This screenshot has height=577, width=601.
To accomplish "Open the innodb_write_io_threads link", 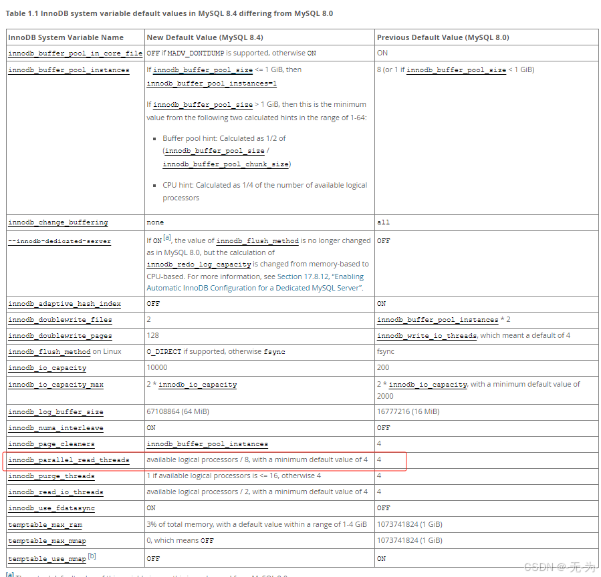I will coord(425,335).
